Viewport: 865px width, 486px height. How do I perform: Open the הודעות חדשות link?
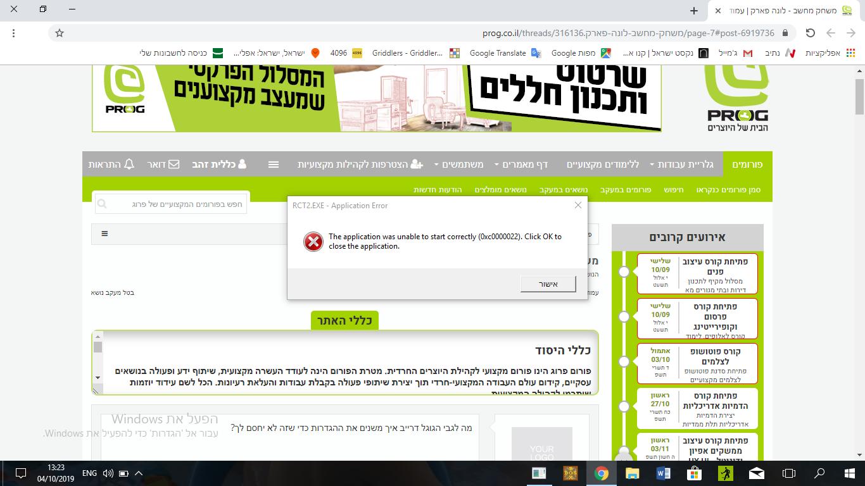tap(438, 190)
